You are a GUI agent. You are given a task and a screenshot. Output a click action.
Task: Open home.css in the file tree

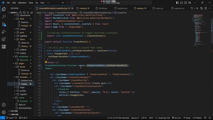(x=25, y=70)
